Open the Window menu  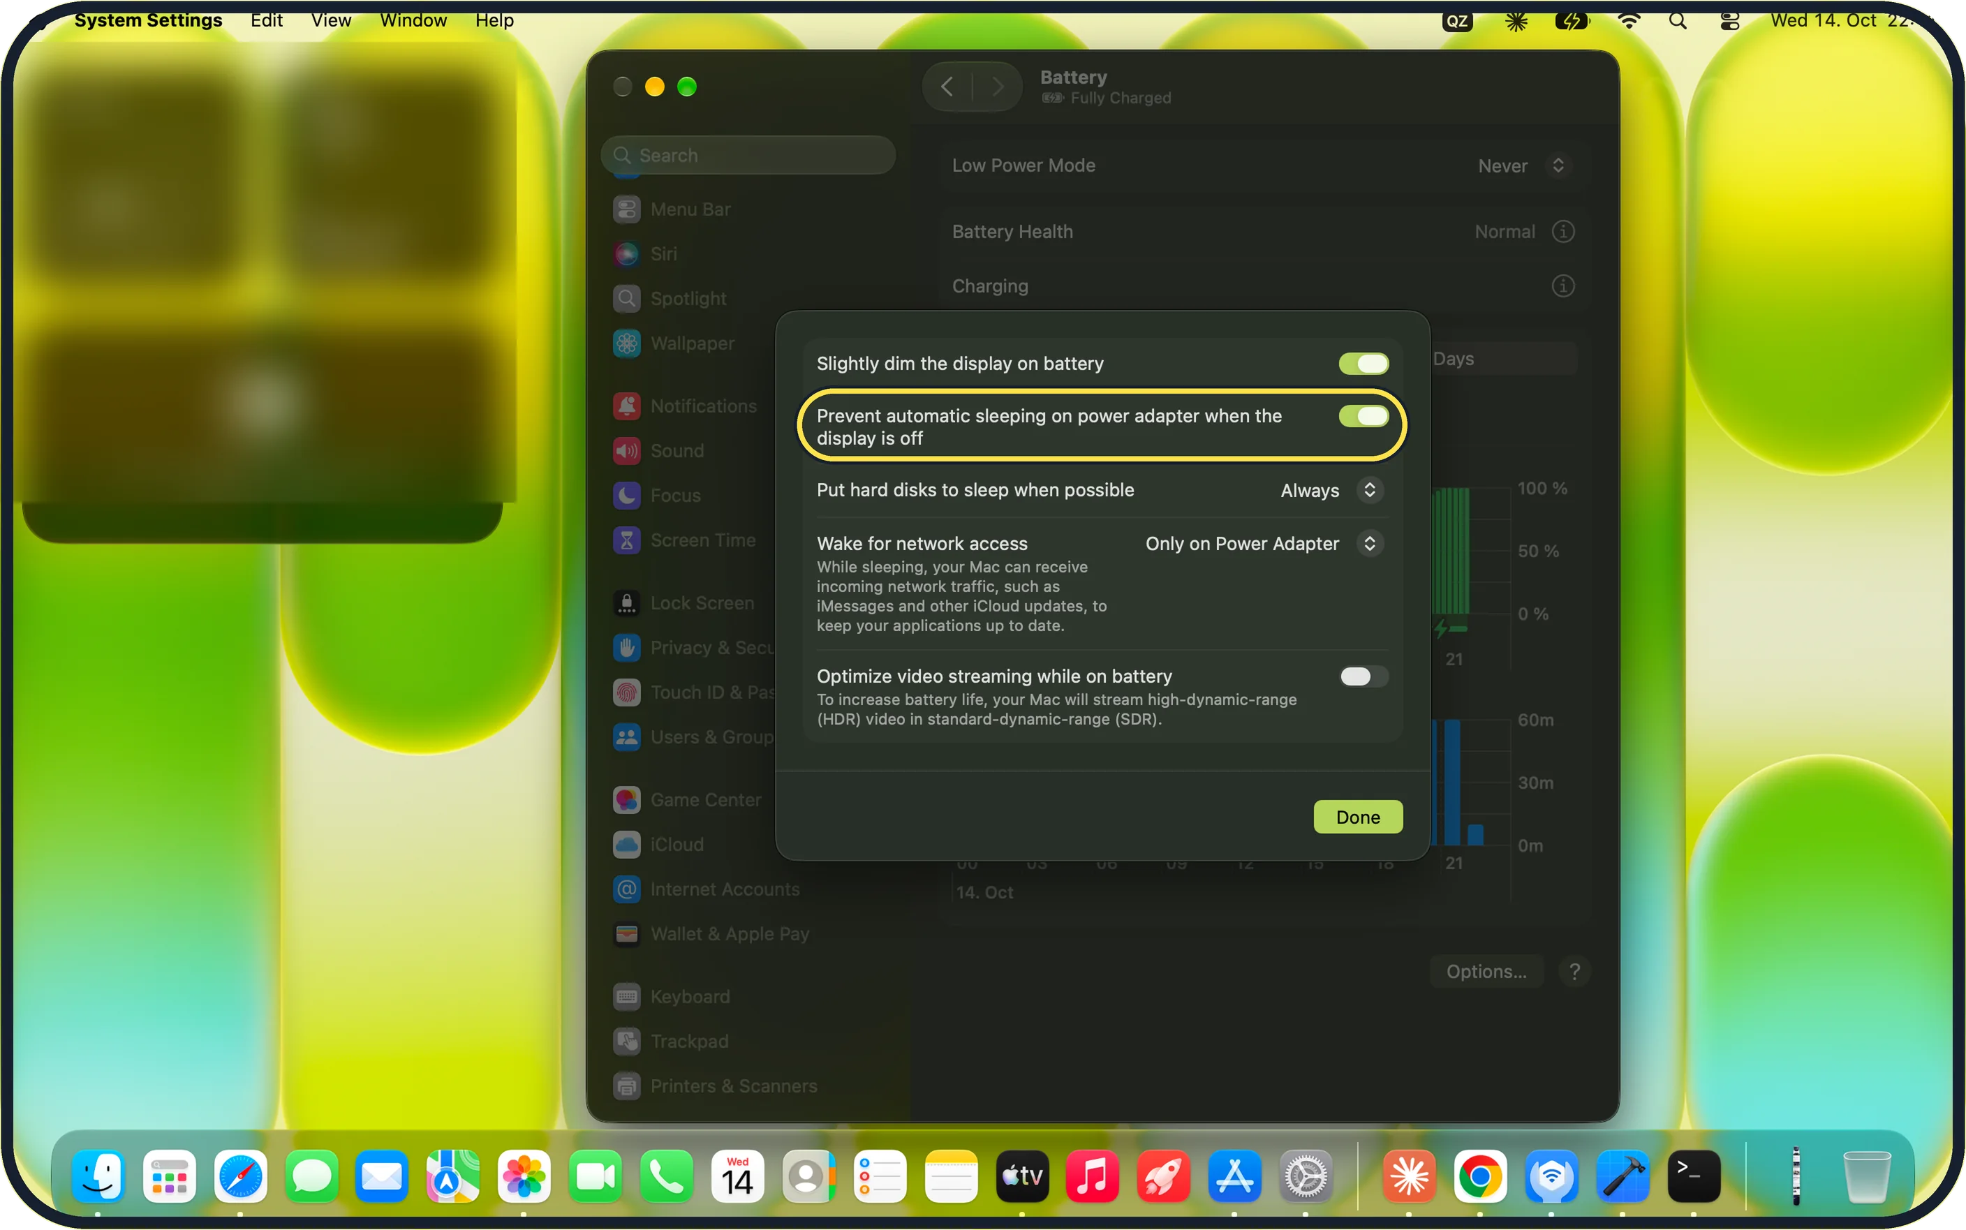tap(413, 20)
